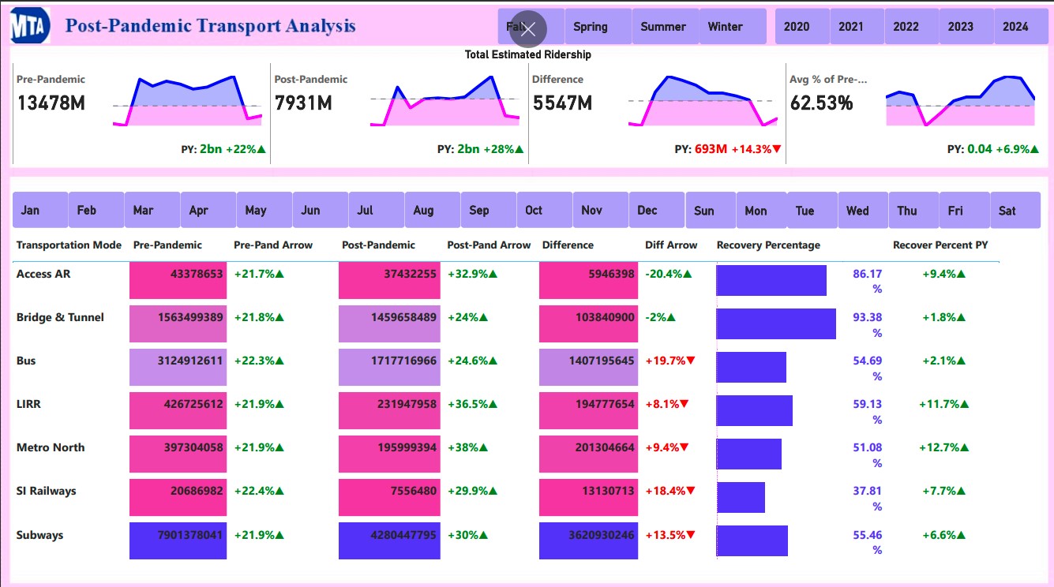Click Total Estimated Ridership heading

(x=527, y=54)
